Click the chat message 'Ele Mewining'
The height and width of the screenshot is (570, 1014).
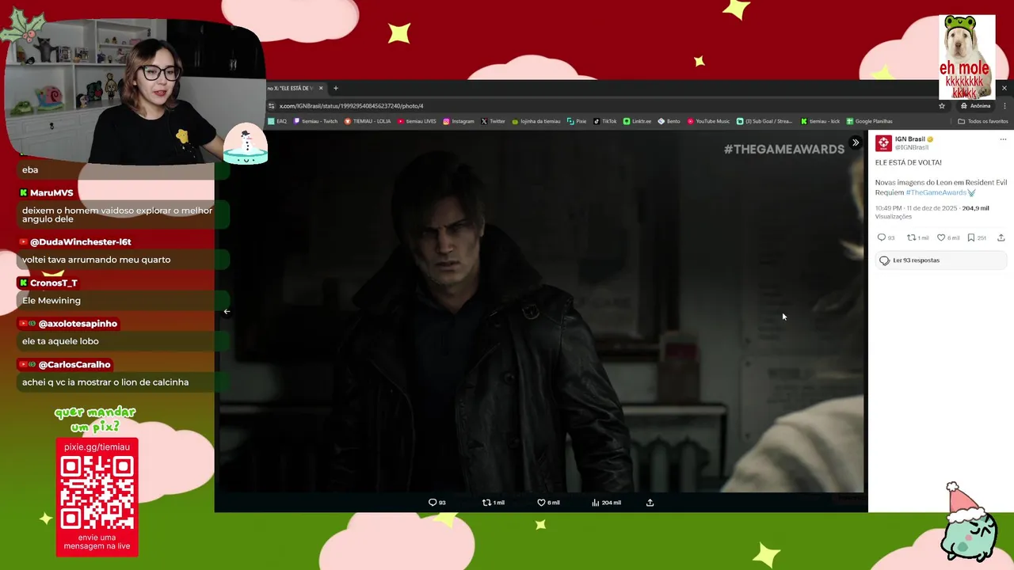[x=51, y=300]
